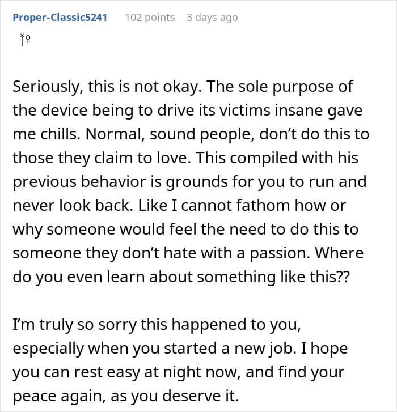Click the line starting 'previous behavior is grounds'

(x=189, y=182)
